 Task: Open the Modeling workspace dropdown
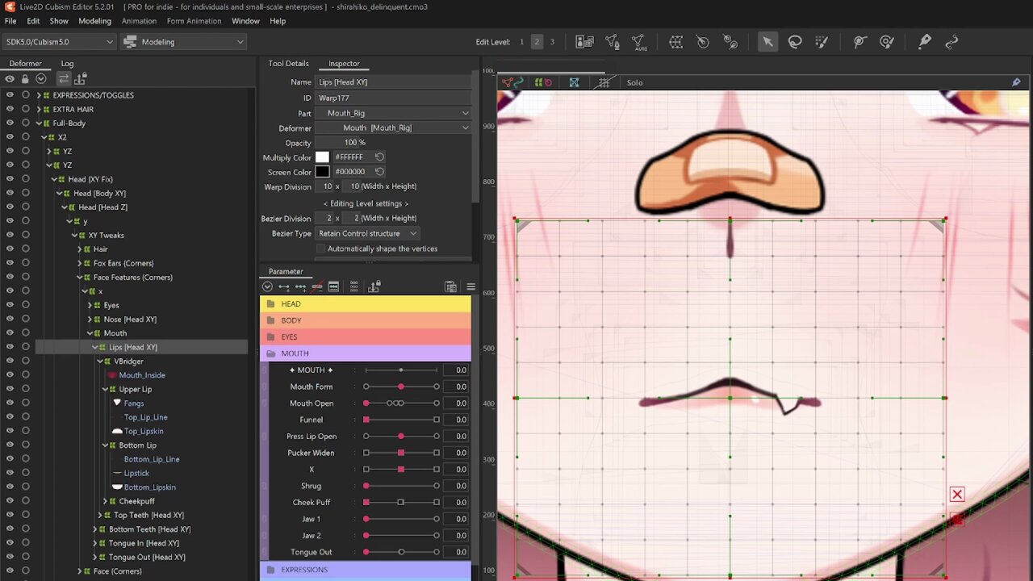(184, 42)
